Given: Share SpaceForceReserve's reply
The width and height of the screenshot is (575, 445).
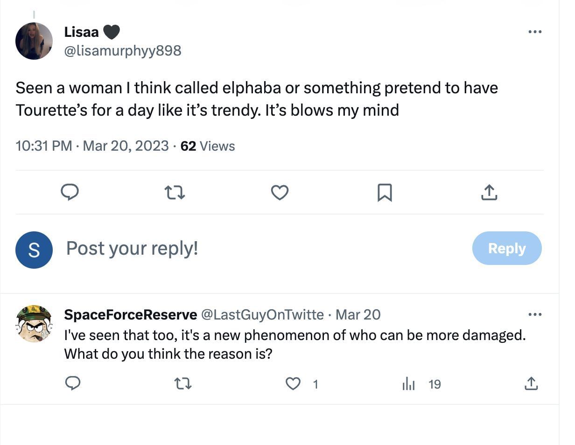Looking at the screenshot, I should (531, 384).
